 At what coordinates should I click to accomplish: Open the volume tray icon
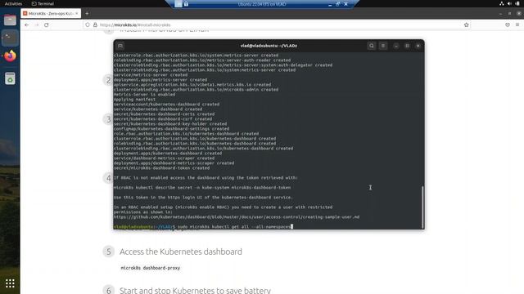tap(509, 3)
